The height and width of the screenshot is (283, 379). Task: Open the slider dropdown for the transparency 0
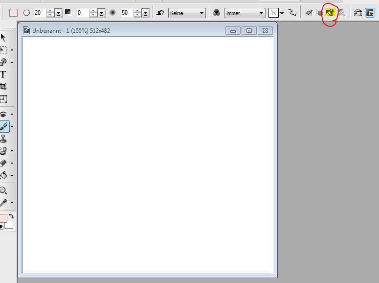click(101, 13)
